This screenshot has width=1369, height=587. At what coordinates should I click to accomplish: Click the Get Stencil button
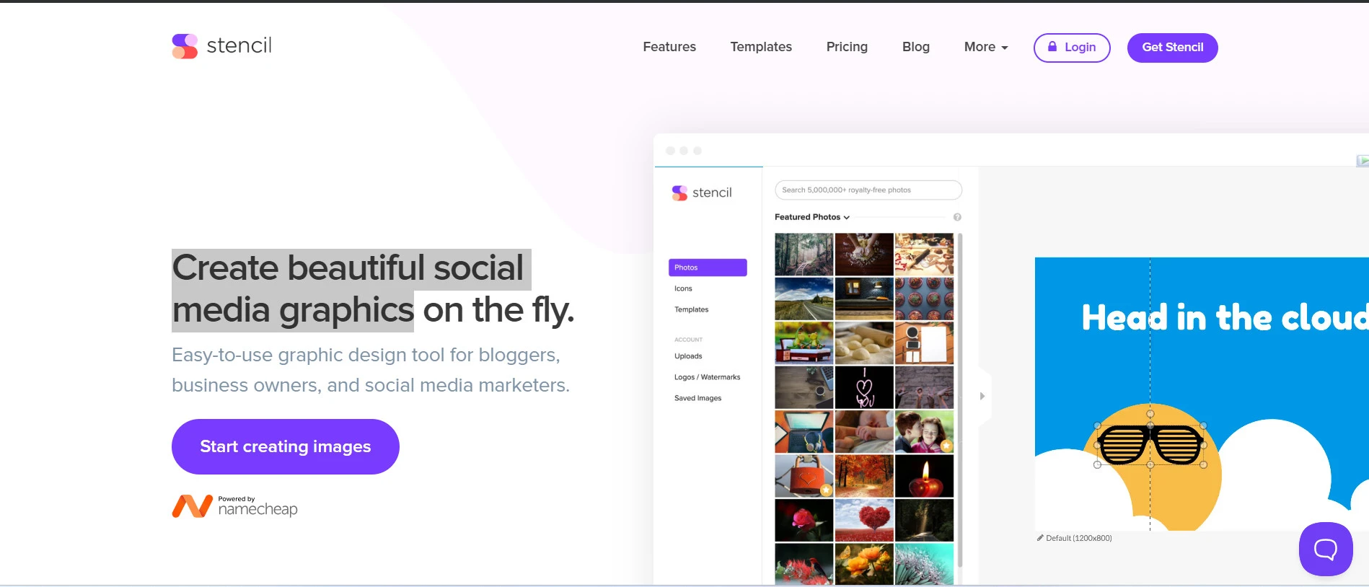coord(1173,48)
